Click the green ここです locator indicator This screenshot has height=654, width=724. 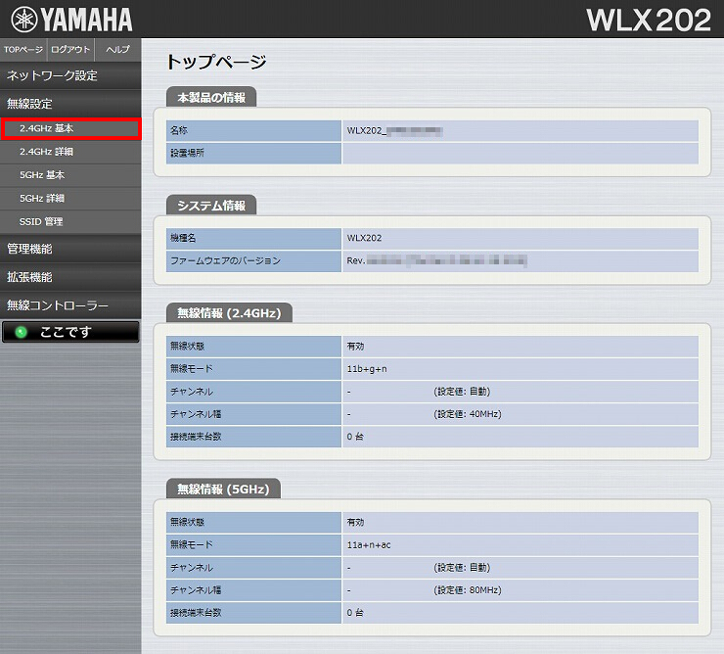tap(21, 332)
